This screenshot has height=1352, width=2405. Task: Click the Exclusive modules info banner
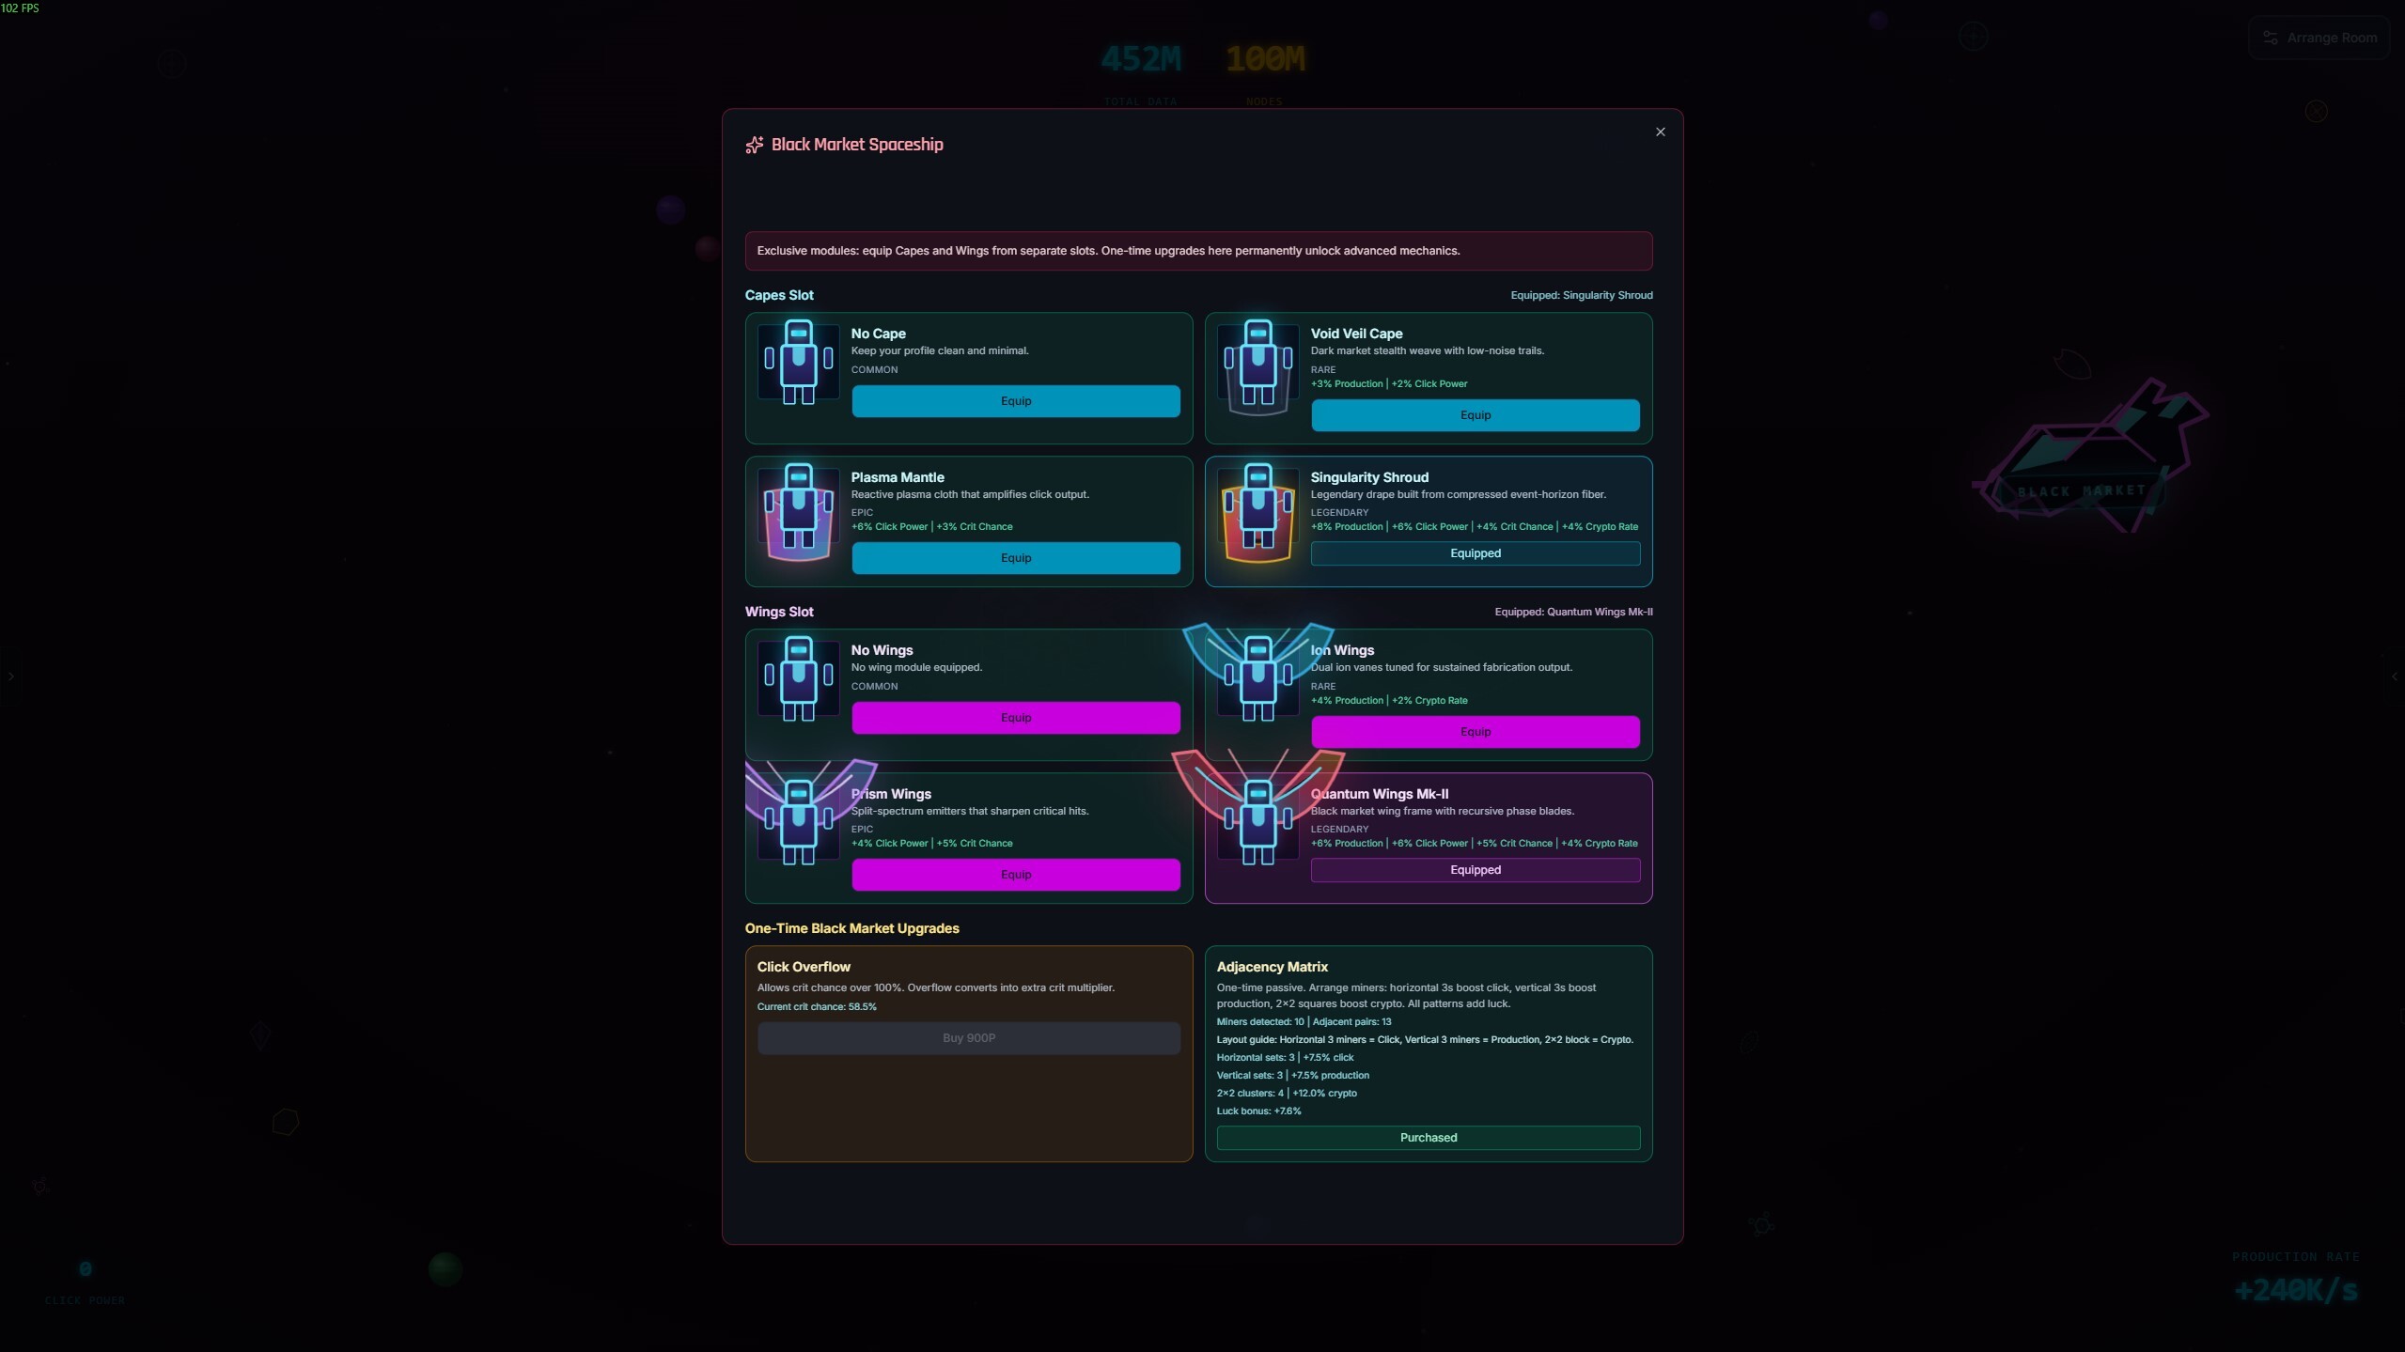point(1198,251)
